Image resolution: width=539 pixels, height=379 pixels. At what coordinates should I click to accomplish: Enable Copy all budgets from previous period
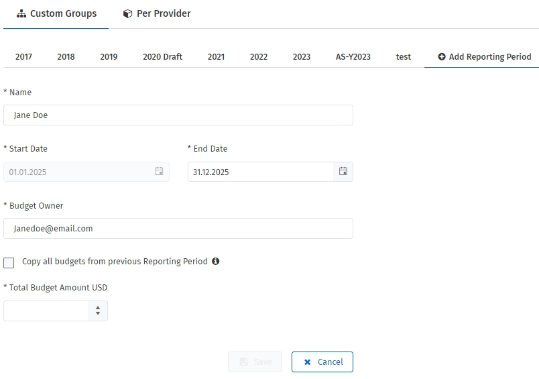[9, 262]
